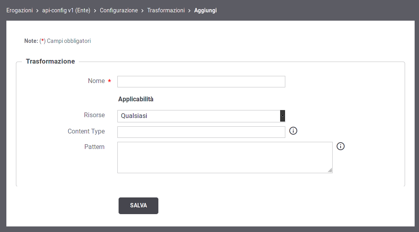Click the chevron separator before Aggiungi
The image size is (419, 232).
(189, 11)
